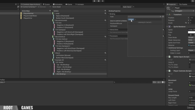195x110 pixels.
Task: Toggle the Auto-Save checkbox
Action: [122, 7]
